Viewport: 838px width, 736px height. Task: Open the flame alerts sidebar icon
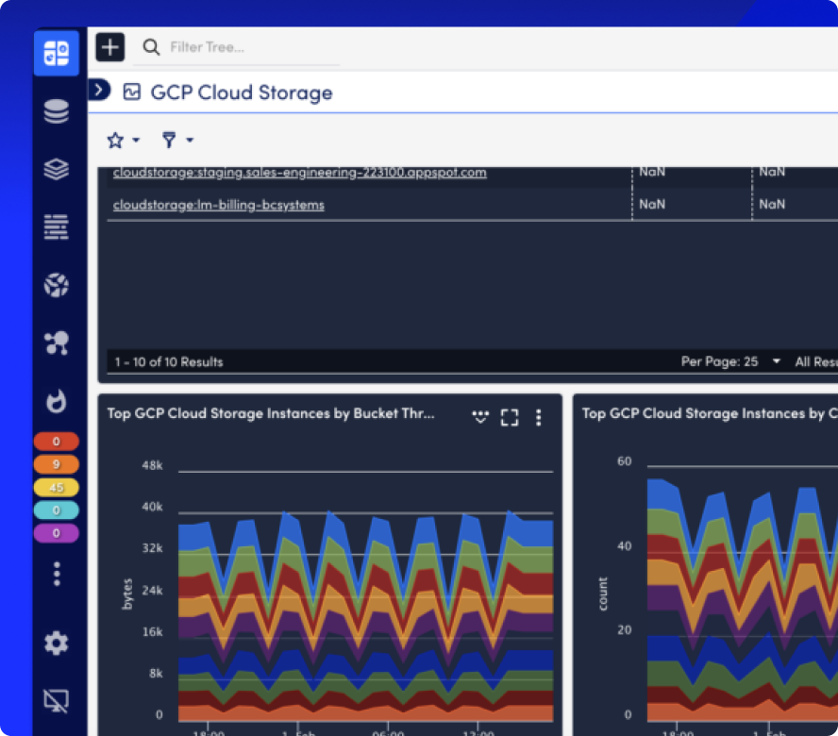tap(56, 401)
